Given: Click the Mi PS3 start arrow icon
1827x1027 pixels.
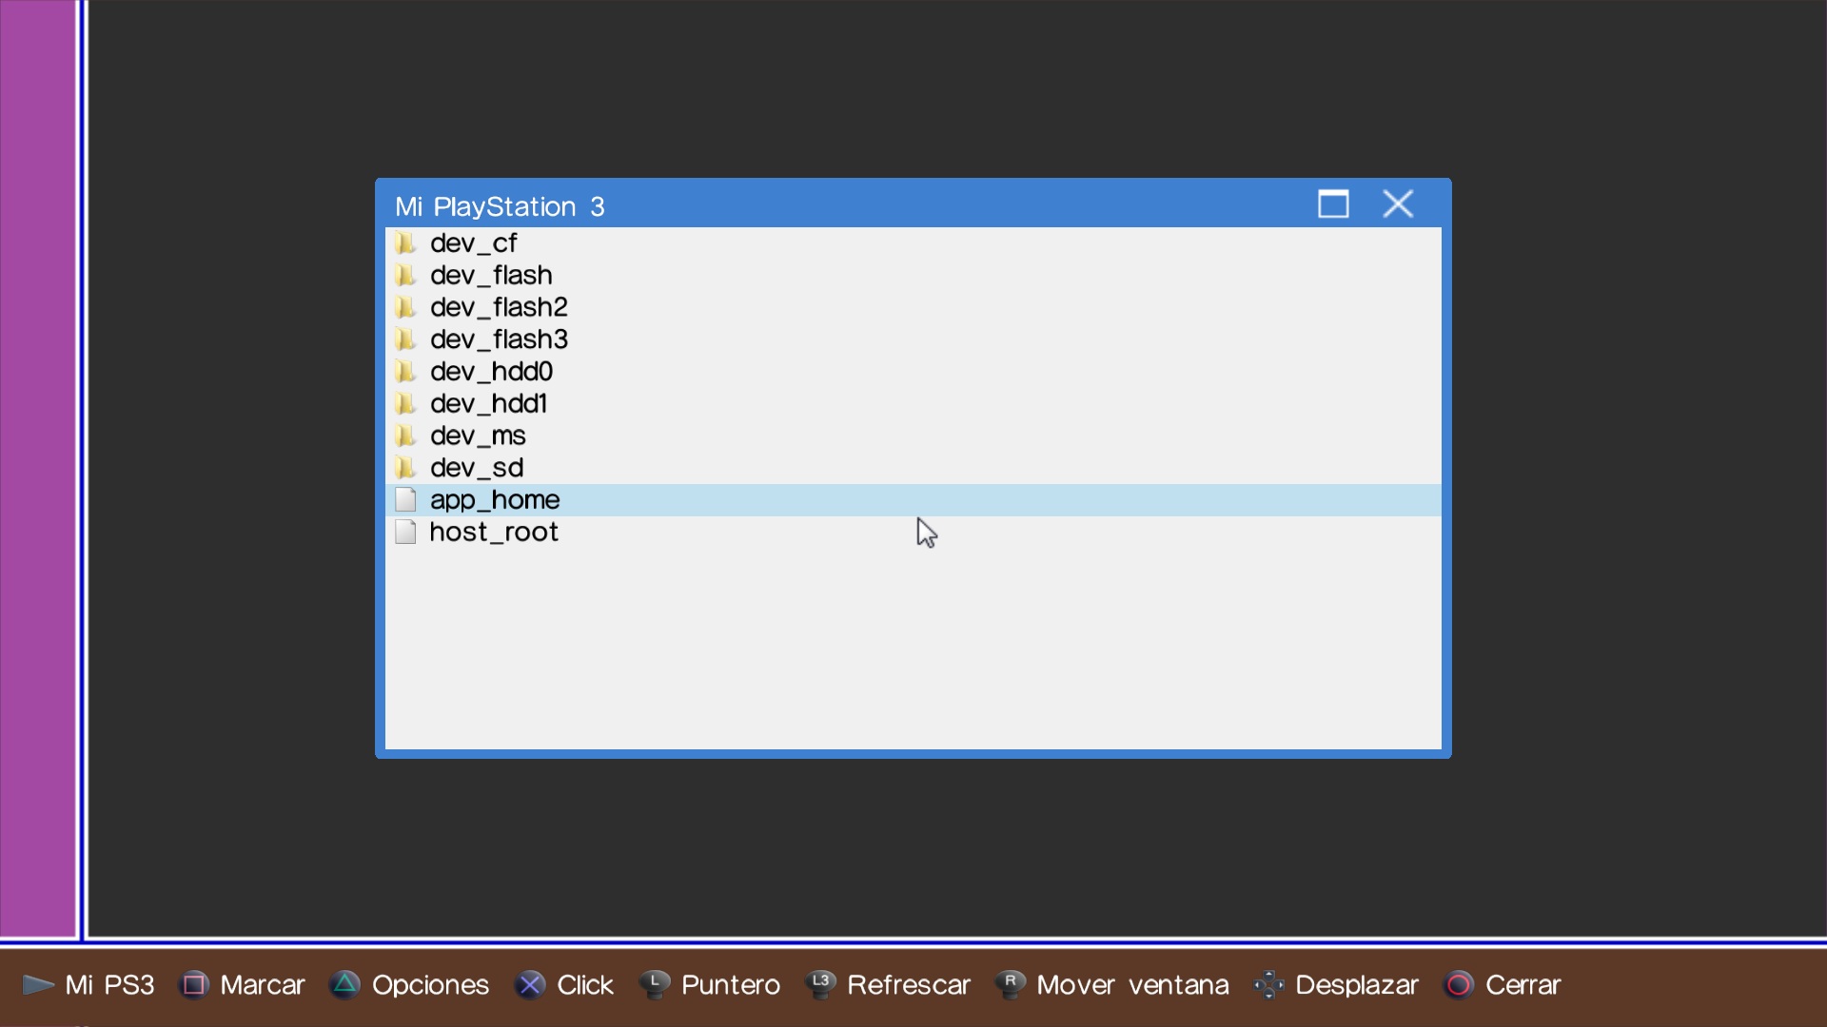Looking at the screenshot, I should click(38, 985).
